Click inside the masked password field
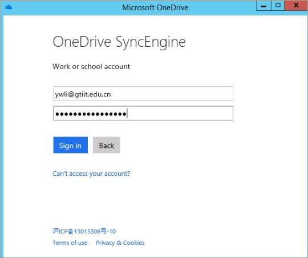The width and height of the screenshot is (308, 258). click(143, 113)
